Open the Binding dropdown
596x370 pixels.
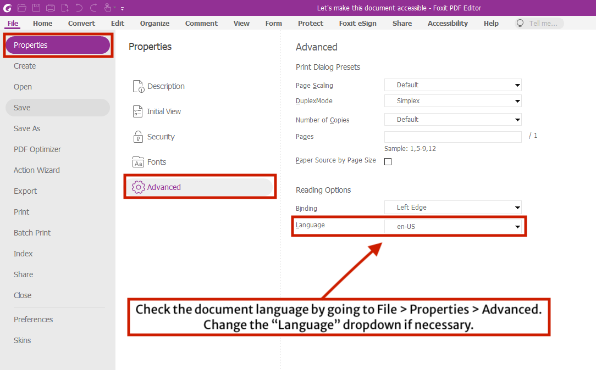pos(452,208)
